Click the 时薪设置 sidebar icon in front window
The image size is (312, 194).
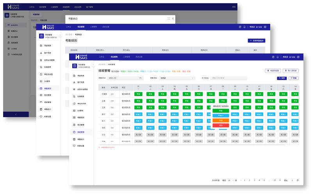tap(74, 146)
